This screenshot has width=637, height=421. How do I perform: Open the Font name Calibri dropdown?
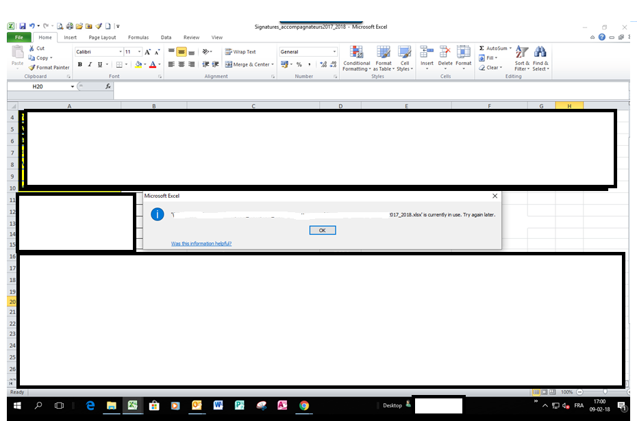coord(121,52)
